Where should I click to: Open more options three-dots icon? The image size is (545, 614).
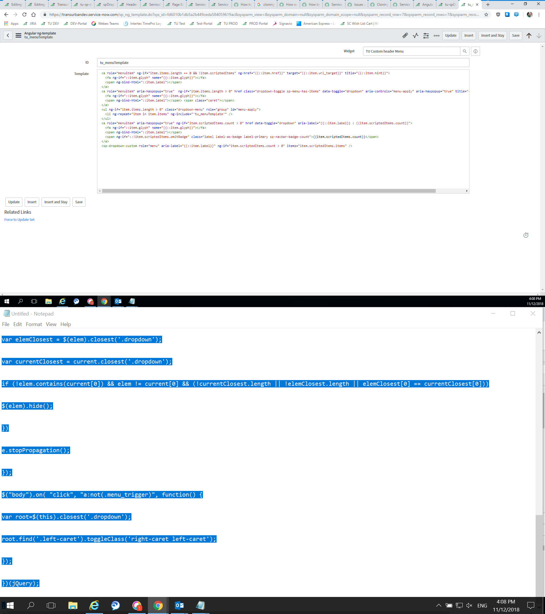436,36
